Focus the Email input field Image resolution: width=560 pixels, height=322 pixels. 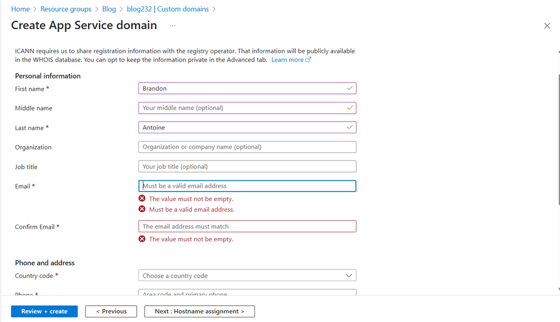point(247,186)
